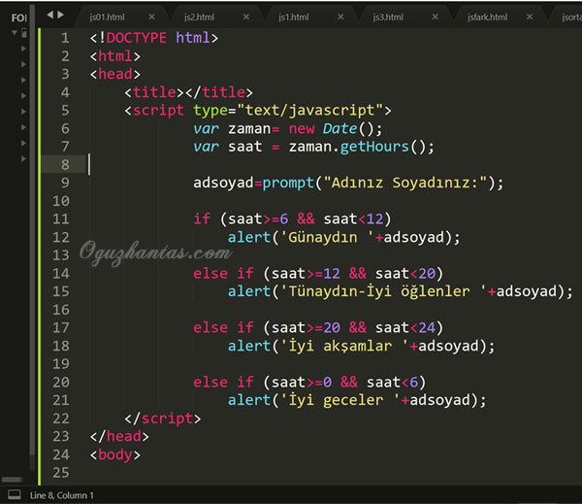Collapse the open folder in sidebar
Screen dimensions: 582x504
click(x=15, y=33)
